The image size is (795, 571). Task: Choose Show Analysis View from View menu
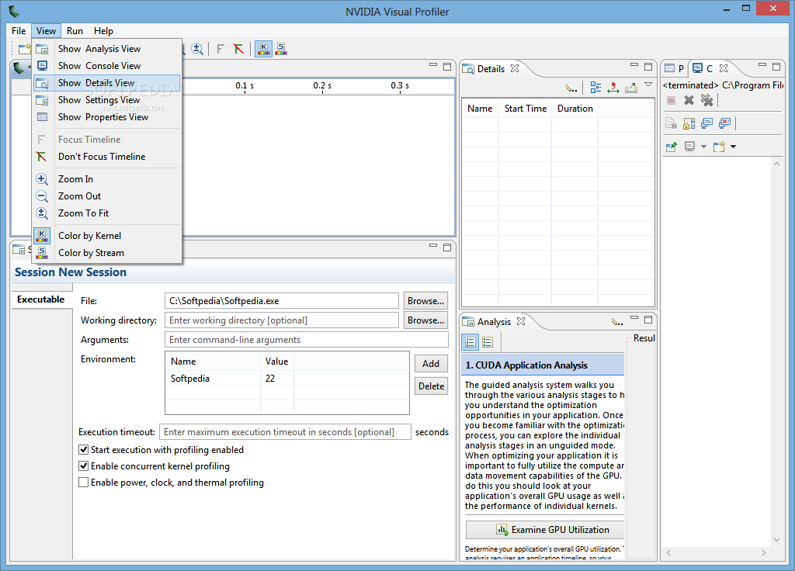click(x=107, y=49)
